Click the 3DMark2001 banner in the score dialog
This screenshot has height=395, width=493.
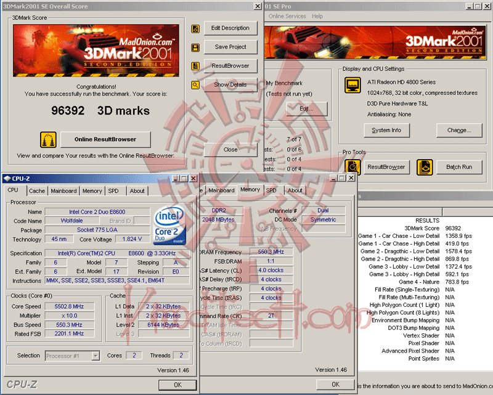tap(96, 51)
